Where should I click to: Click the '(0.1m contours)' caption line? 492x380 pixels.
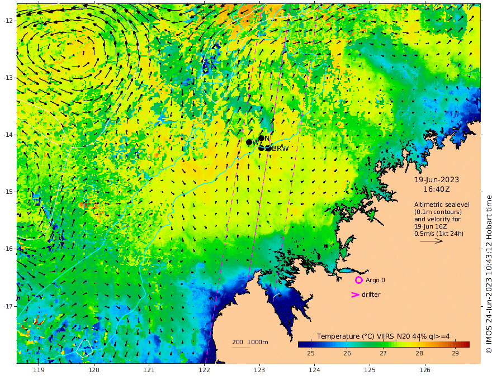438,212
